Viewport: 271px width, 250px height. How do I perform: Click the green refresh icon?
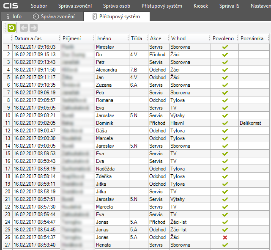tap(11, 28)
